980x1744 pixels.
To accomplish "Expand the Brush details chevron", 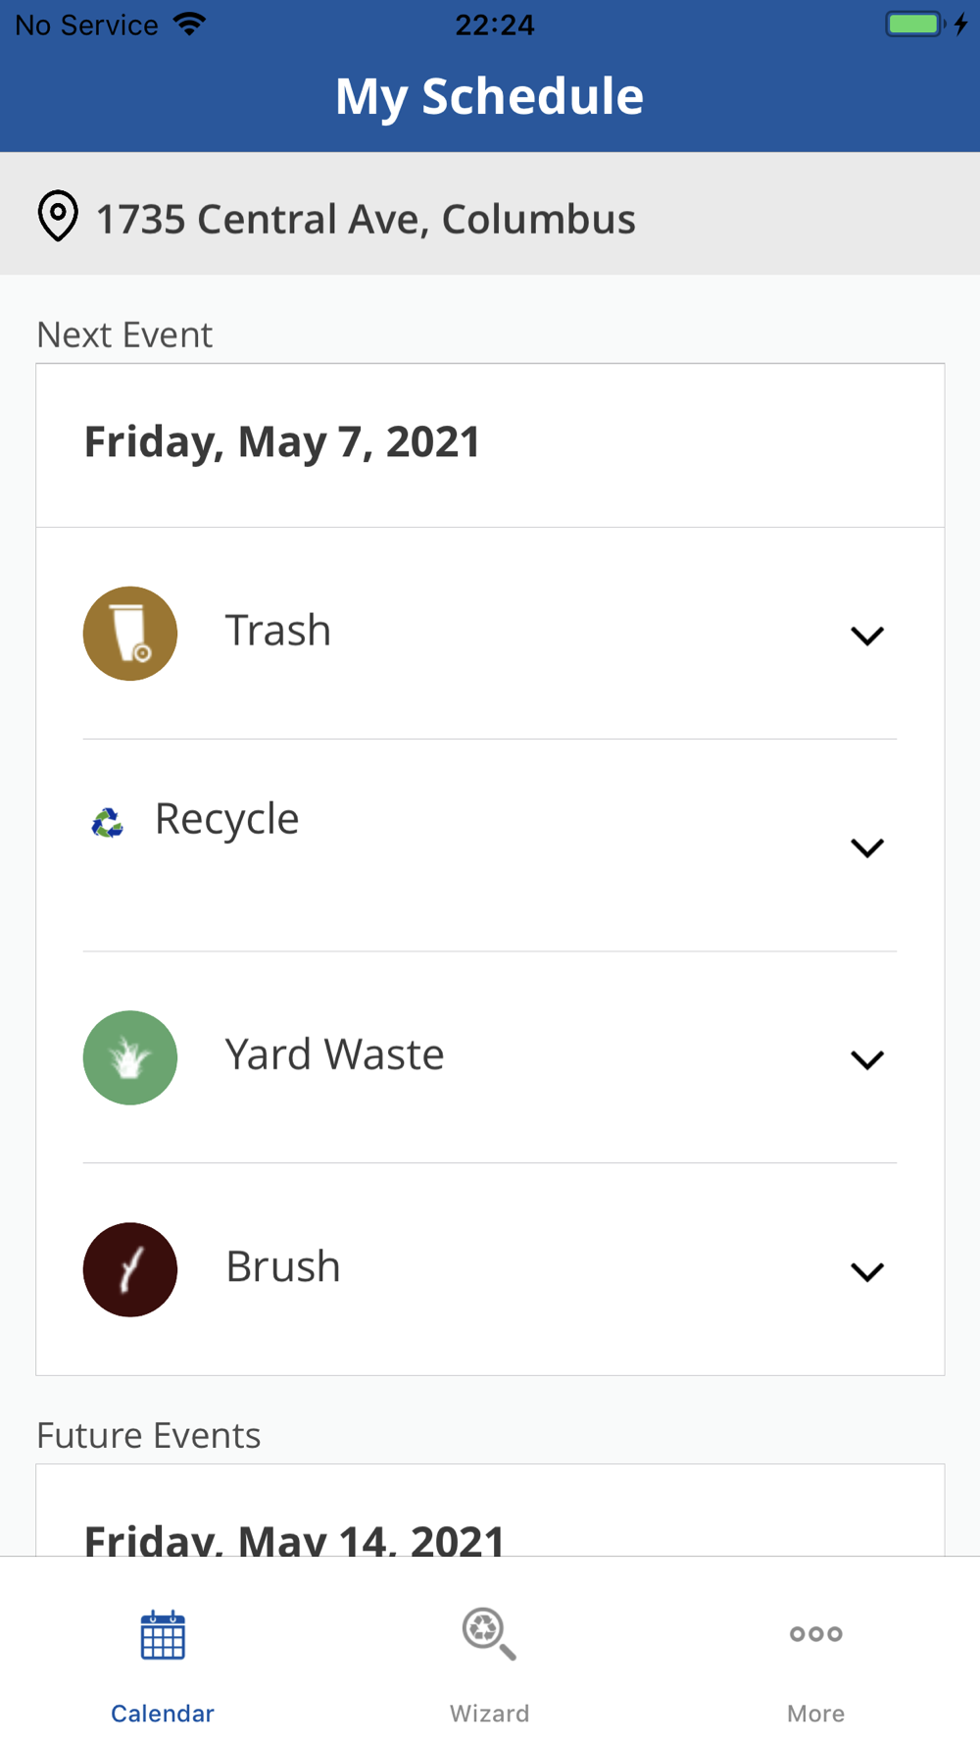I will pos(867,1271).
